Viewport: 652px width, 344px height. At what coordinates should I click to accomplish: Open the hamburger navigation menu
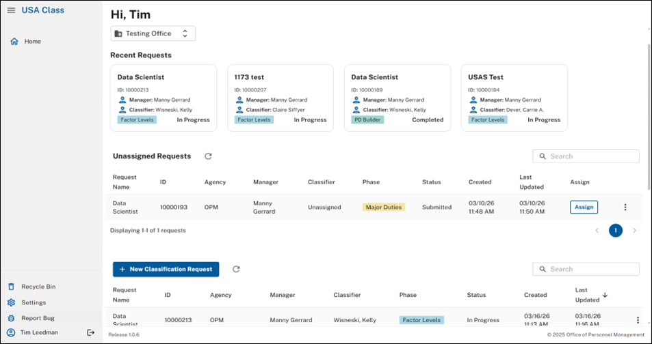(x=11, y=10)
